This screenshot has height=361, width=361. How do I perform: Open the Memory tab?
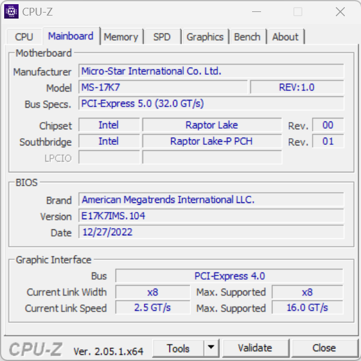click(121, 37)
